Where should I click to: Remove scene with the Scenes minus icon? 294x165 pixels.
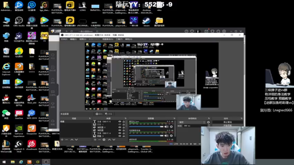click(x=67, y=140)
